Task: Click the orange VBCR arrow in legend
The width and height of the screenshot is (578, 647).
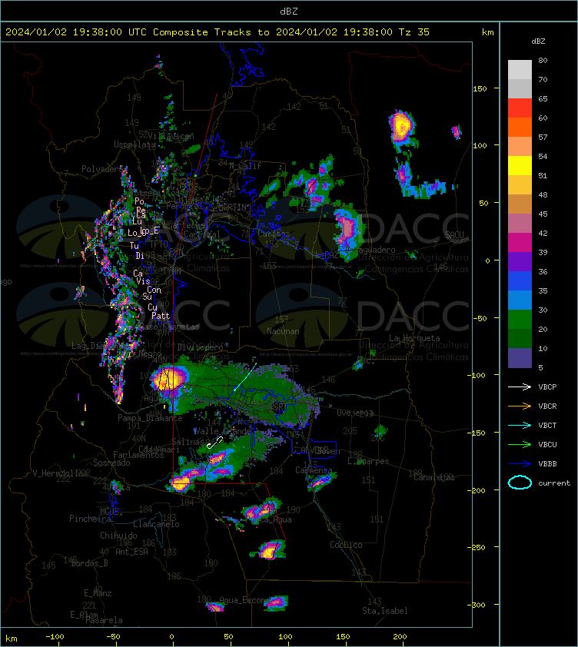Action: pos(520,406)
